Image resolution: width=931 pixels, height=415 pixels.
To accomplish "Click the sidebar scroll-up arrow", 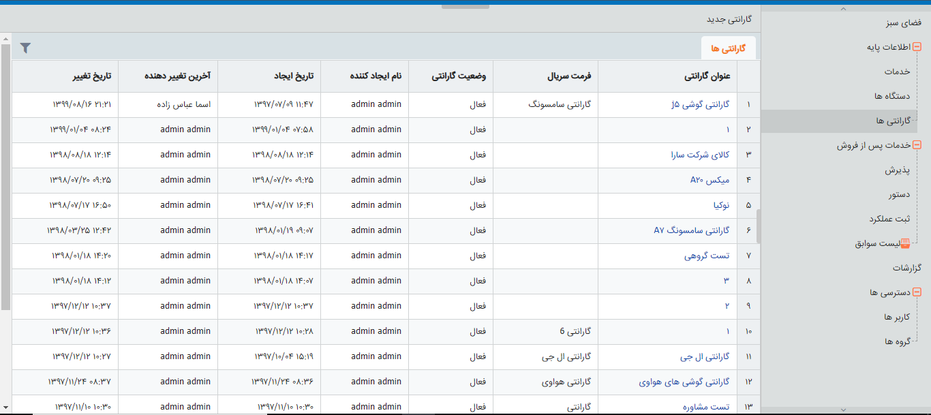I will click(843, 9).
